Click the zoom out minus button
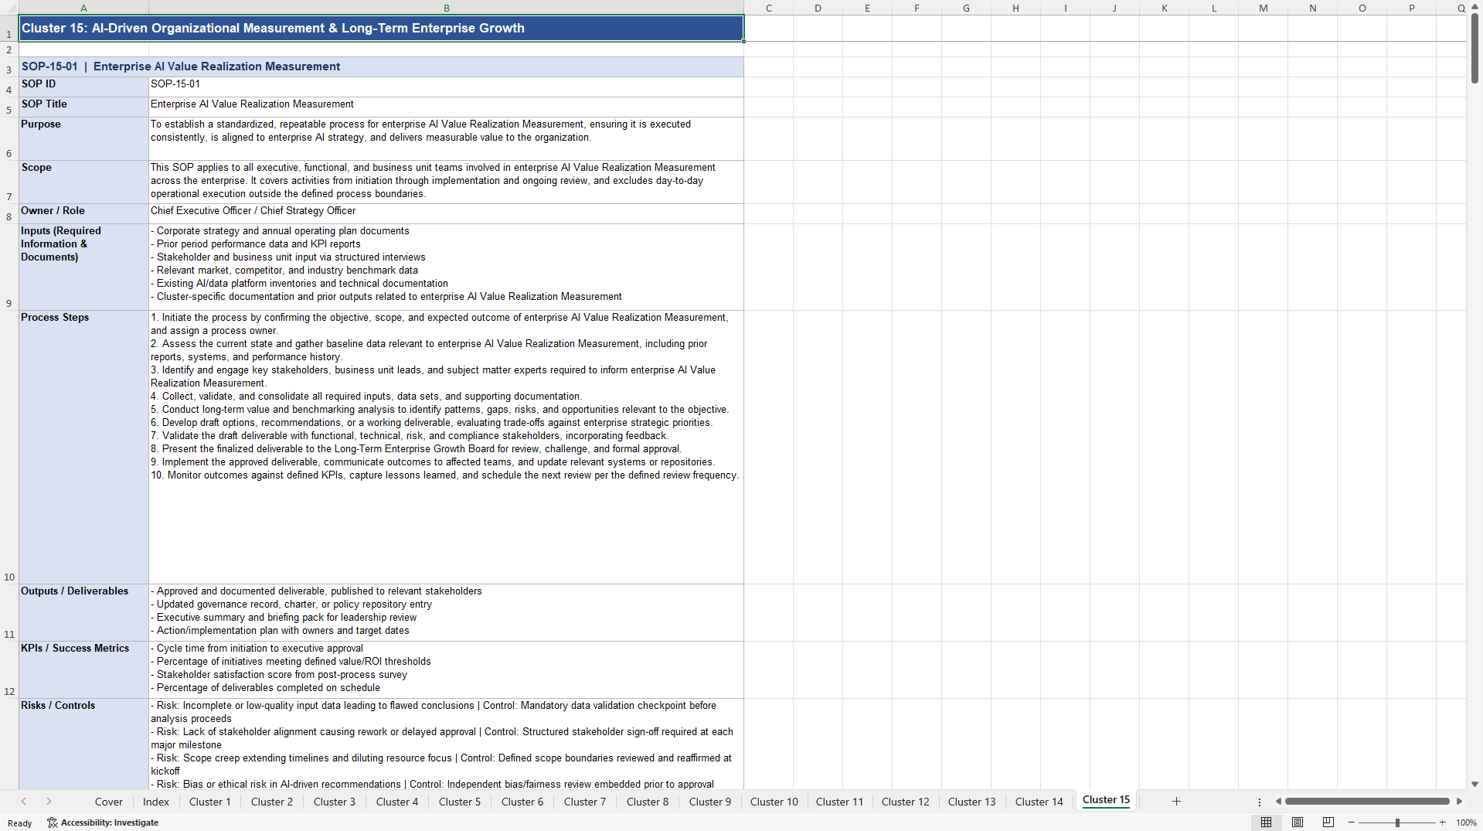This screenshot has height=831, width=1483. tap(1352, 822)
